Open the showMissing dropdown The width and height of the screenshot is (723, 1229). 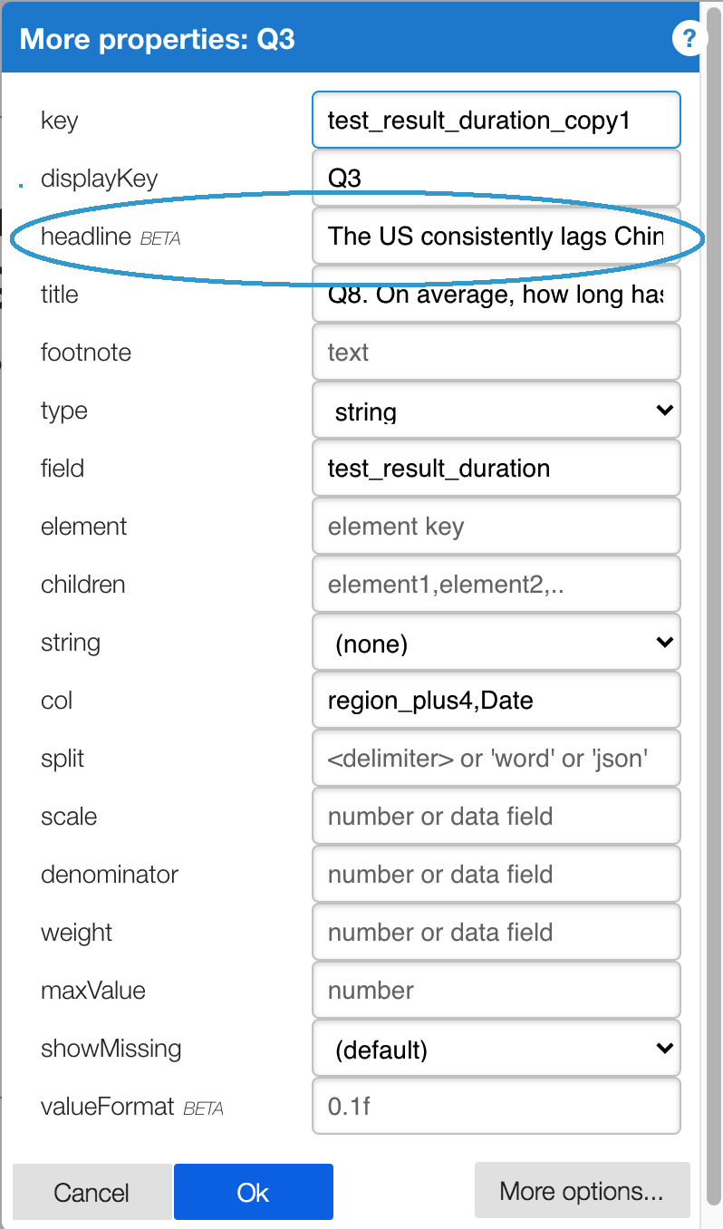tap(496, 1050)
